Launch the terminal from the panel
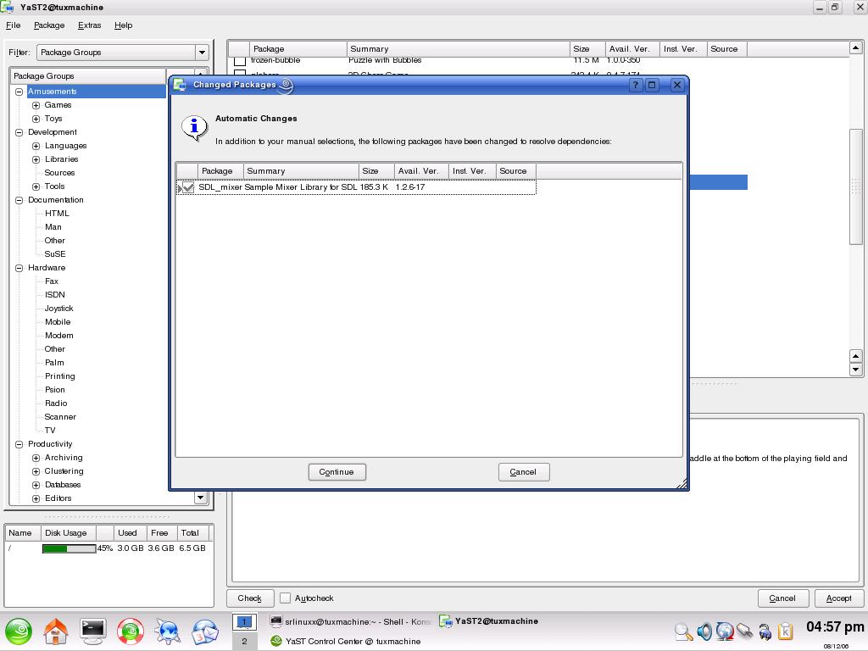 coord(93,632)
